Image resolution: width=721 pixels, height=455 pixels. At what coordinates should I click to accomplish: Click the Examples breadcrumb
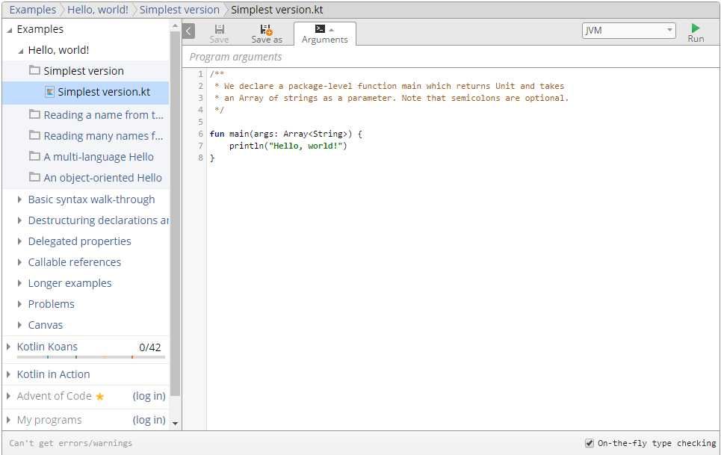(33, 10)
